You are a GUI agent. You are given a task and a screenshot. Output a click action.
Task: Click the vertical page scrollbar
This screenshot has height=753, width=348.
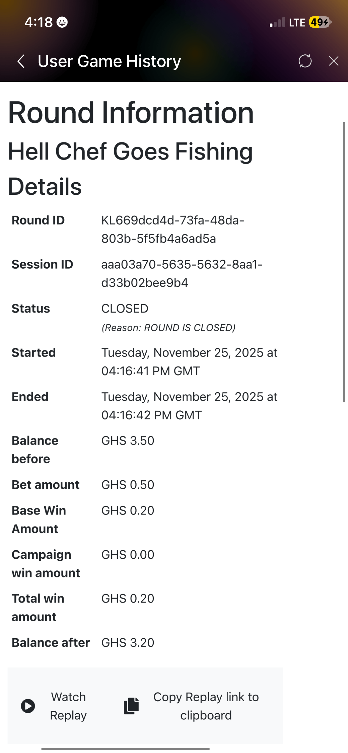point(344,262)
